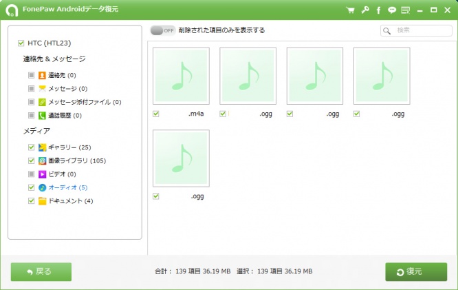Viewport: 458px width, 290px height.
Task: Uncheck the オーディオ (5) checkbox
Action: click(31, 187)
